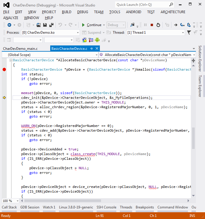Collapse the AllocateBasicCharacterDevice function outline
Screen dimensions: 205x219
(11, 60)
